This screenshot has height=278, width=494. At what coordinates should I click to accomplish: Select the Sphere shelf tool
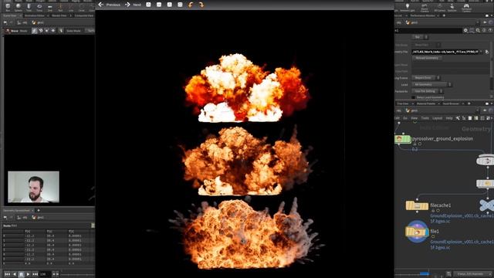[19, 7]
